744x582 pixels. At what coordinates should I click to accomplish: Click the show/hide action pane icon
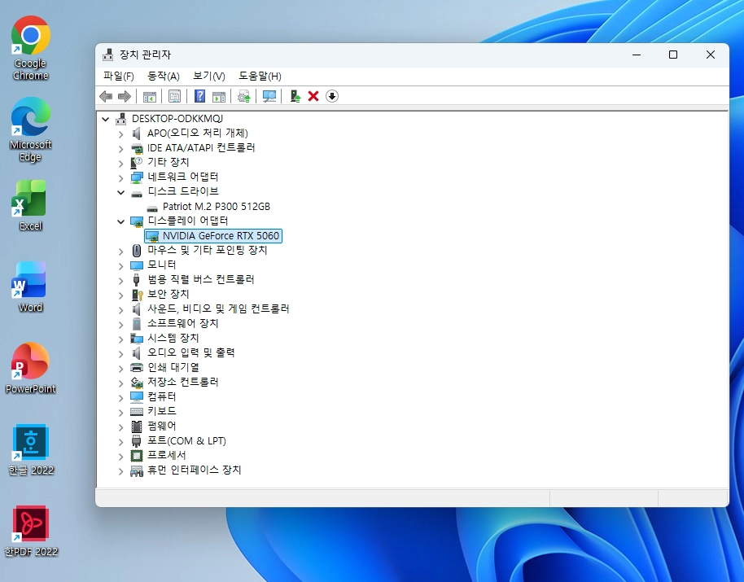point(219,96)
